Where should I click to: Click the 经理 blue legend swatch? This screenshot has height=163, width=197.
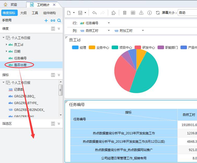click(x=75, y=47)
